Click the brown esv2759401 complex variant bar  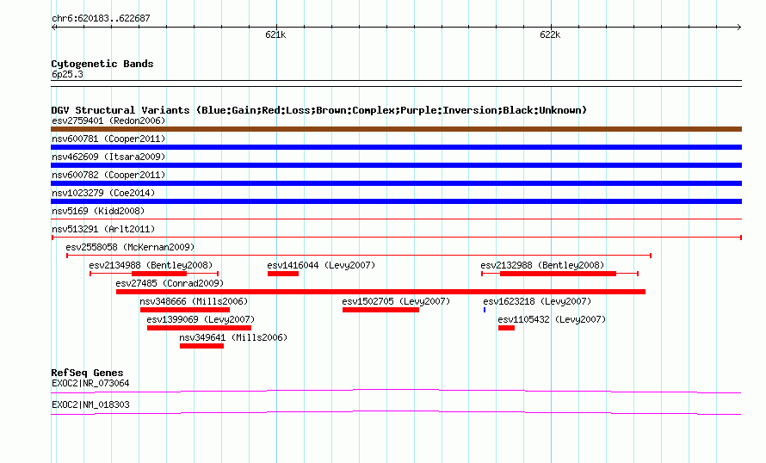[x=396, y=129]
